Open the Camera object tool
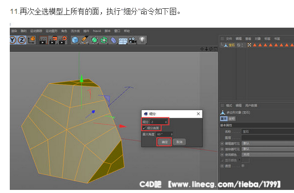The height and width of the screenshot is (193, 294). (132, 40)
